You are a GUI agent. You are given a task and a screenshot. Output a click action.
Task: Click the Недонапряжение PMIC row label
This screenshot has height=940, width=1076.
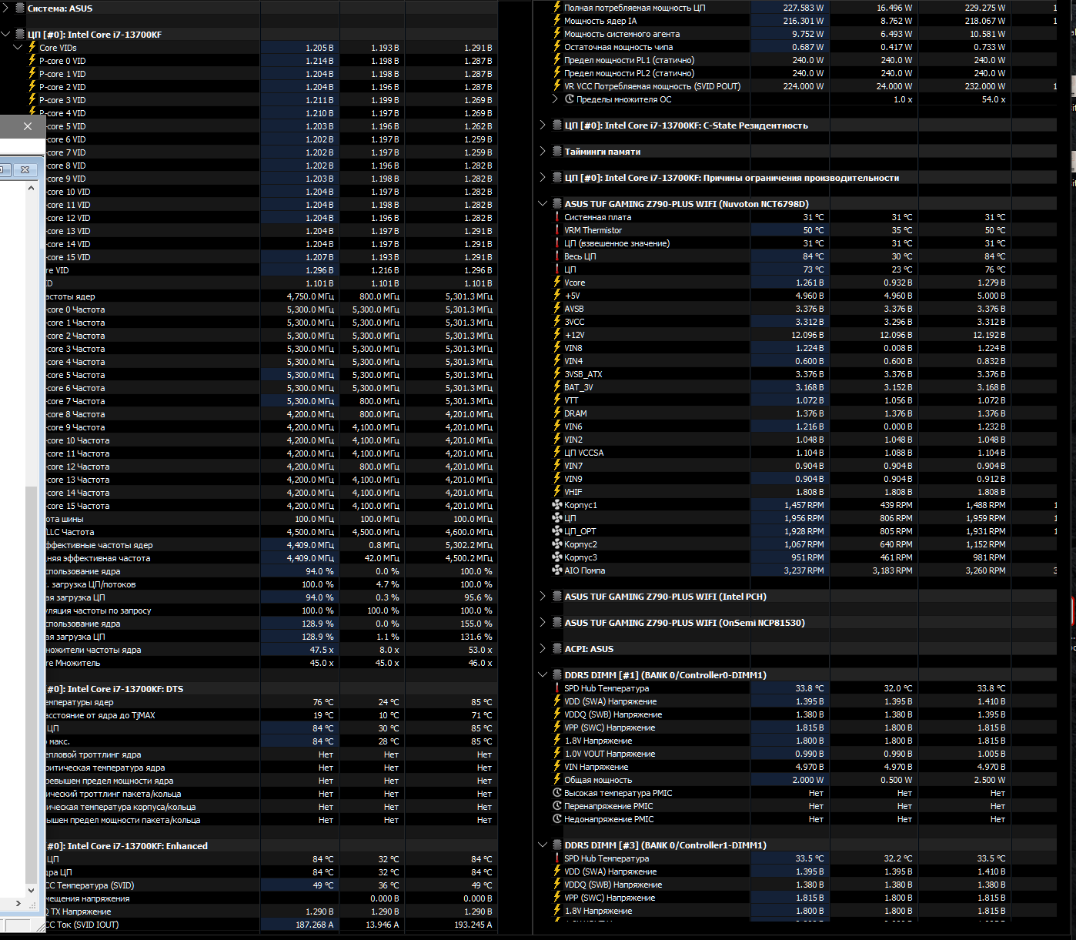pyautogui.click(x=609, y=819)
